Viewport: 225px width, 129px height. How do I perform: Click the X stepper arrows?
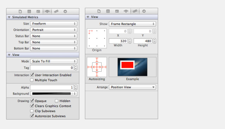point(130,31)
